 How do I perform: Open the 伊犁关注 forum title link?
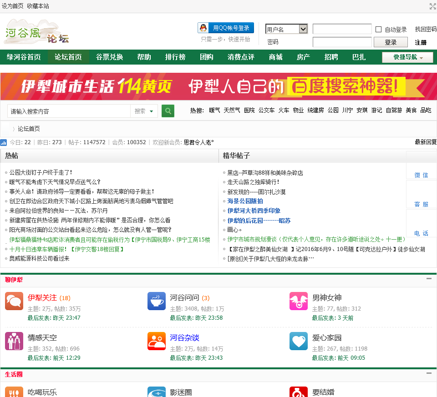tap(42, 297)
